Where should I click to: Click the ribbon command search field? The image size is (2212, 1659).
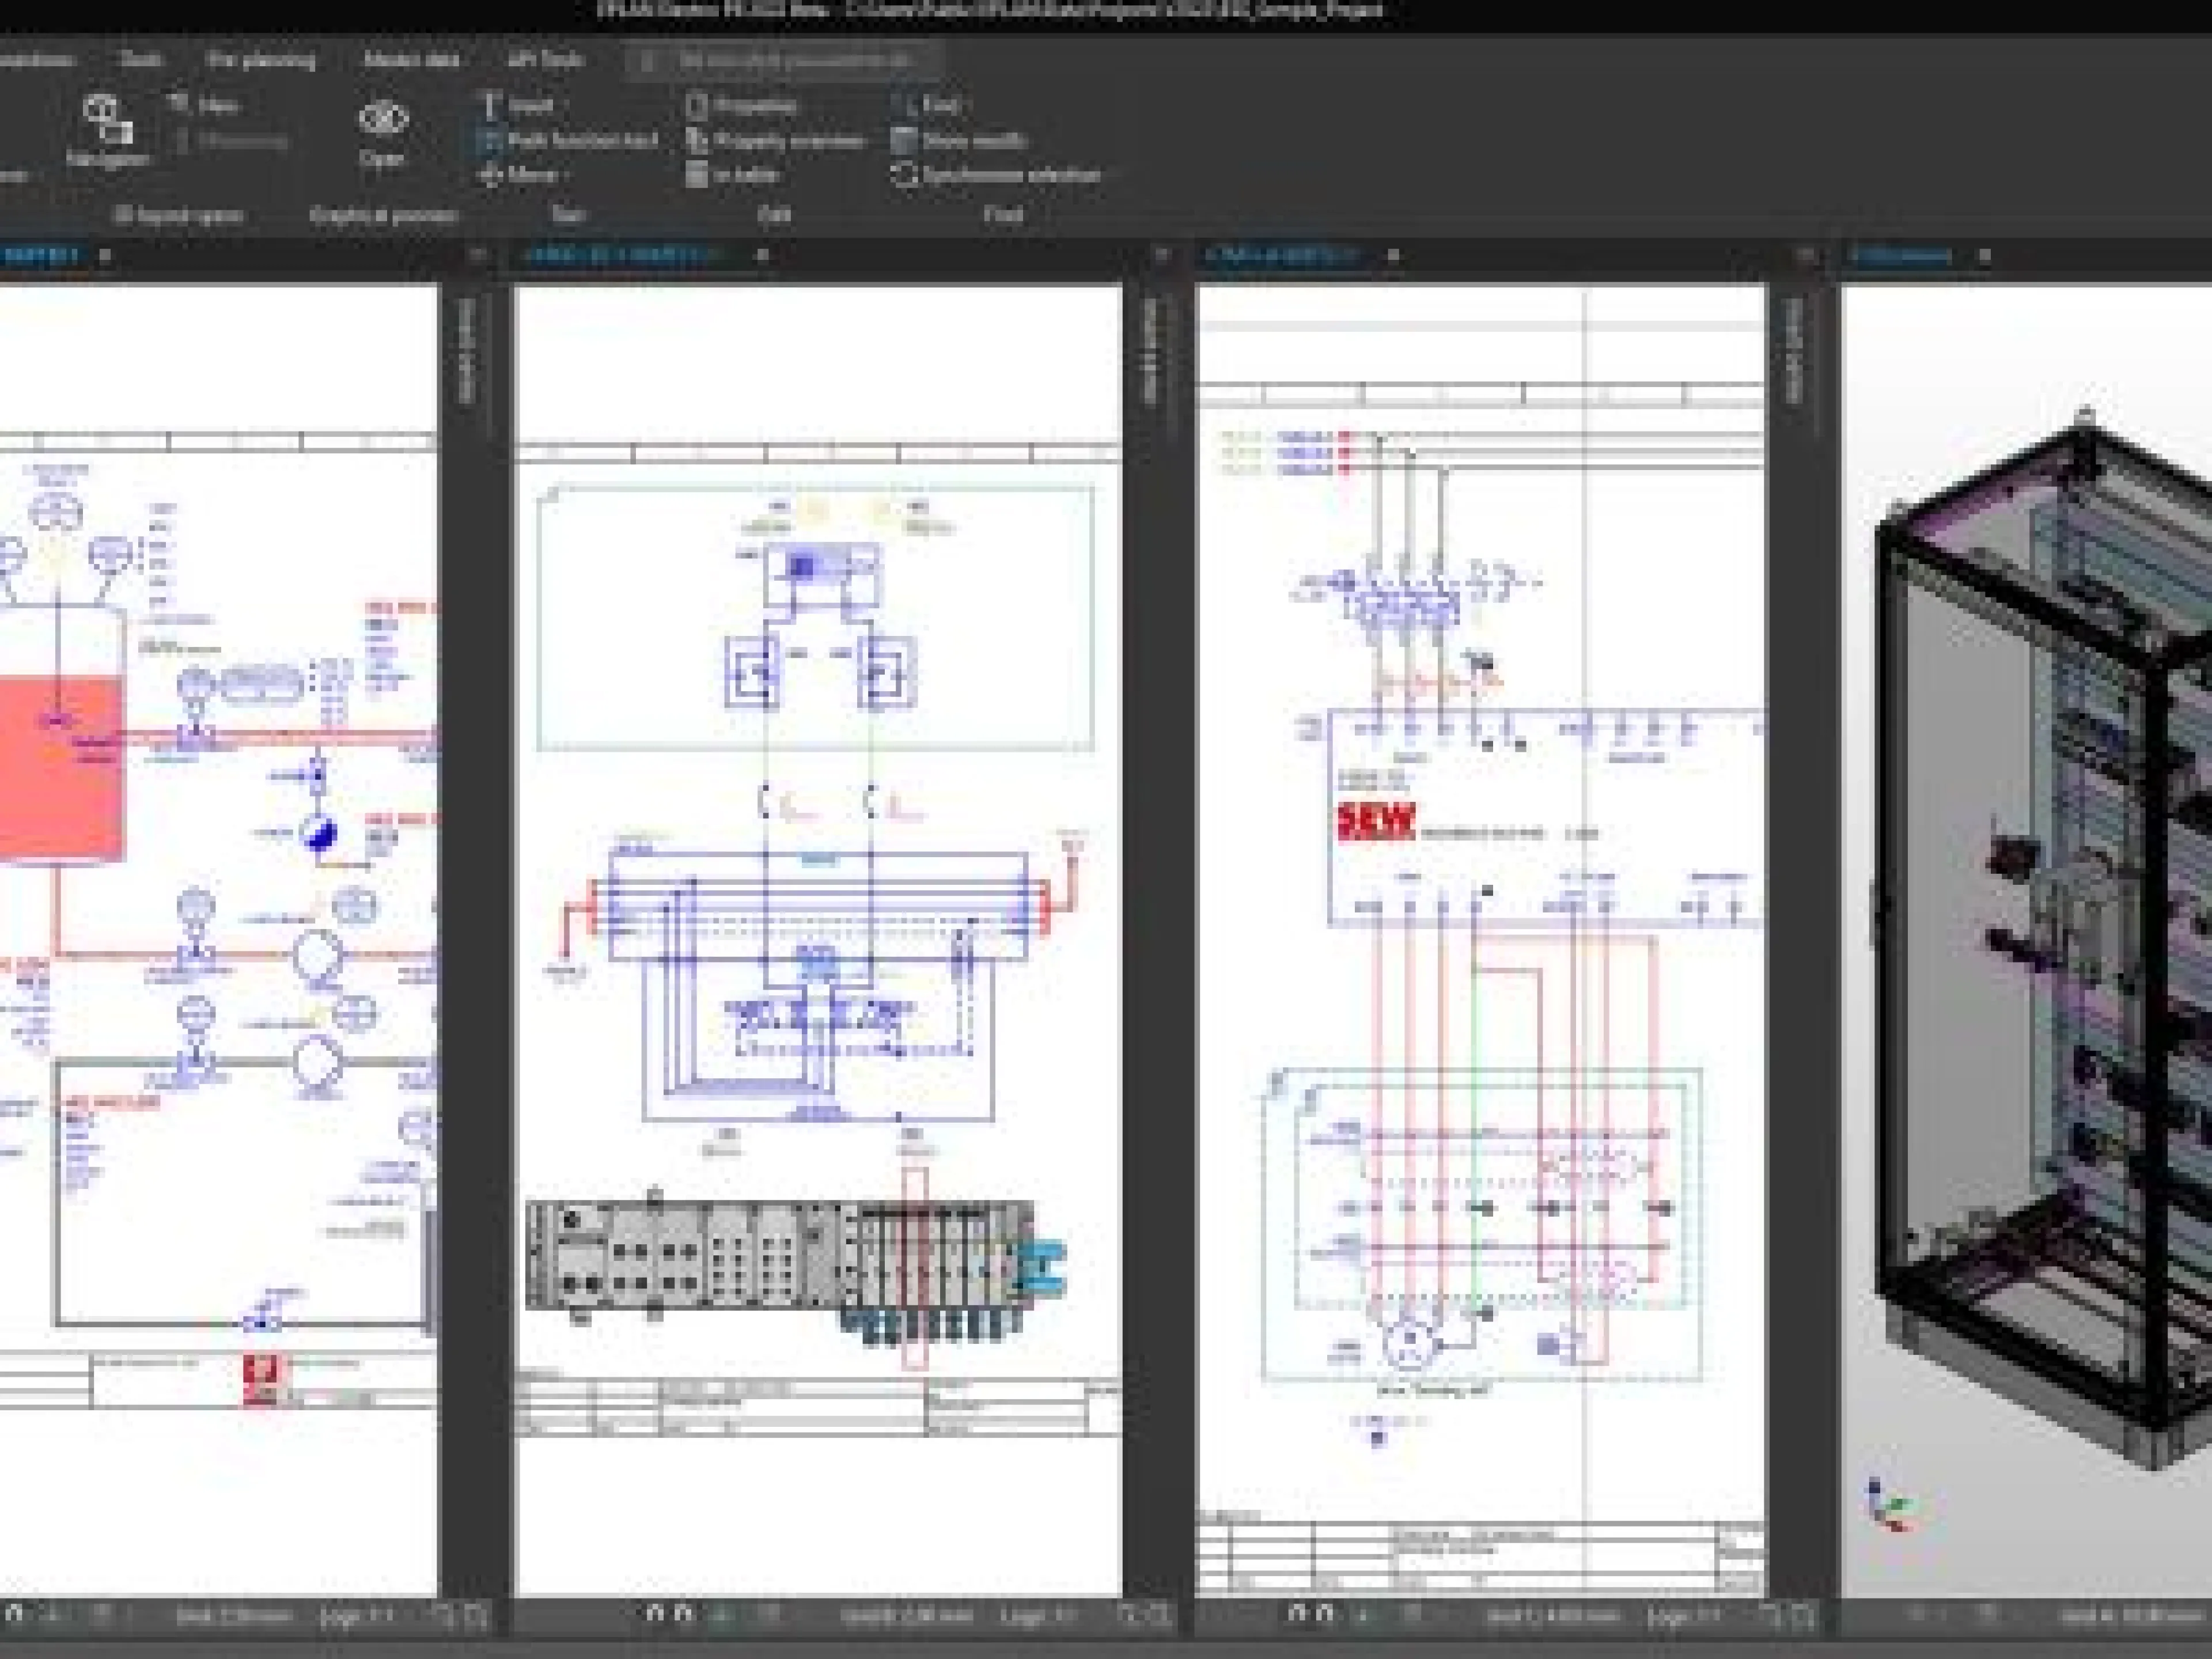[x=790, y=60]
